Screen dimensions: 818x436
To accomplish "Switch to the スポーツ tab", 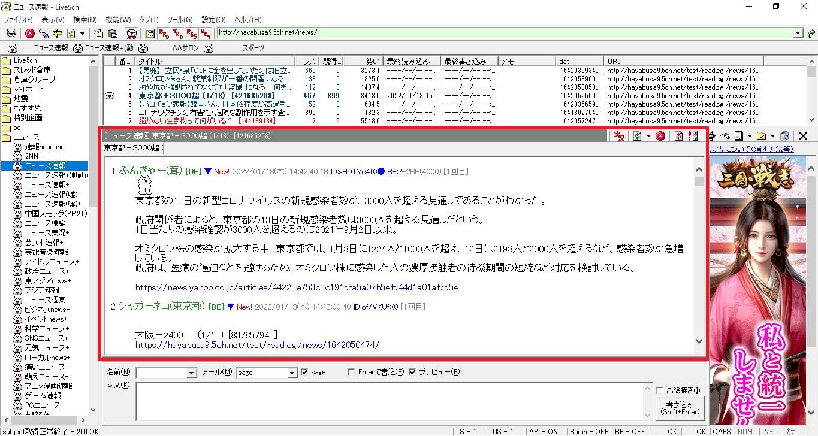I will coord(253,48).
